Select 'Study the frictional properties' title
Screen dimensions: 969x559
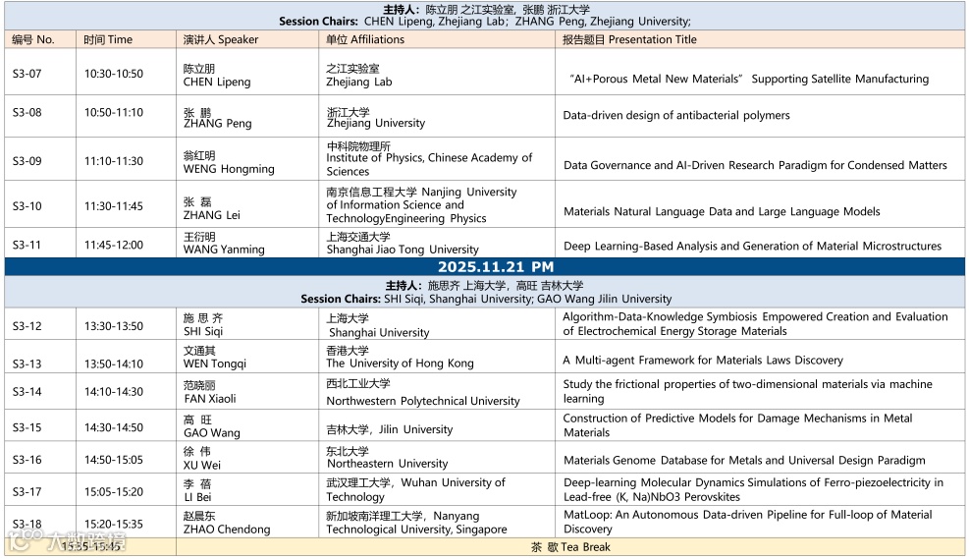(x=748, y=391)
